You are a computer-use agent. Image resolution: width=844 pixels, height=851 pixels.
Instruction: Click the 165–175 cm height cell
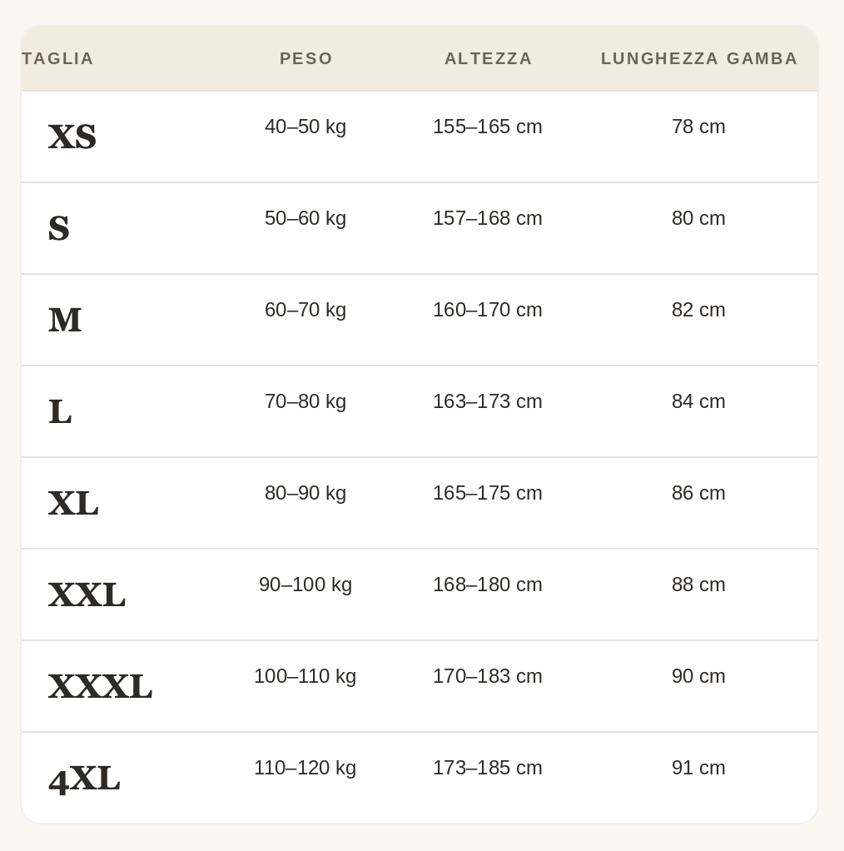coord(488,493)
